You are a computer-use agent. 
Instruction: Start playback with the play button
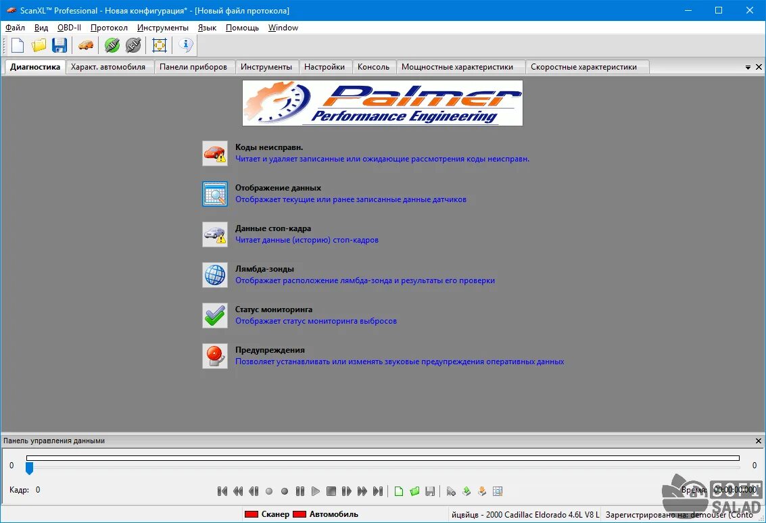[316, 491]
